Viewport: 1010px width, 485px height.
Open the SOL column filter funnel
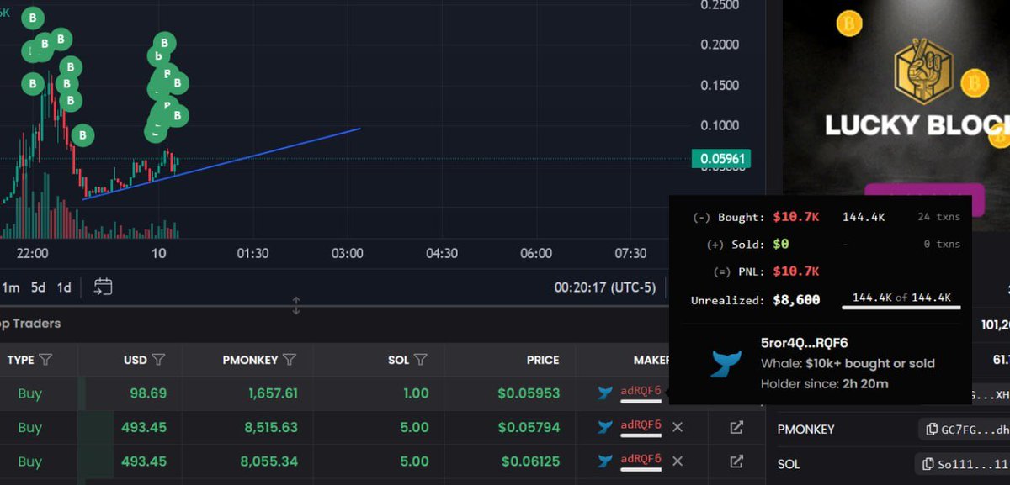pyautogui.click(x=421, y=360)
